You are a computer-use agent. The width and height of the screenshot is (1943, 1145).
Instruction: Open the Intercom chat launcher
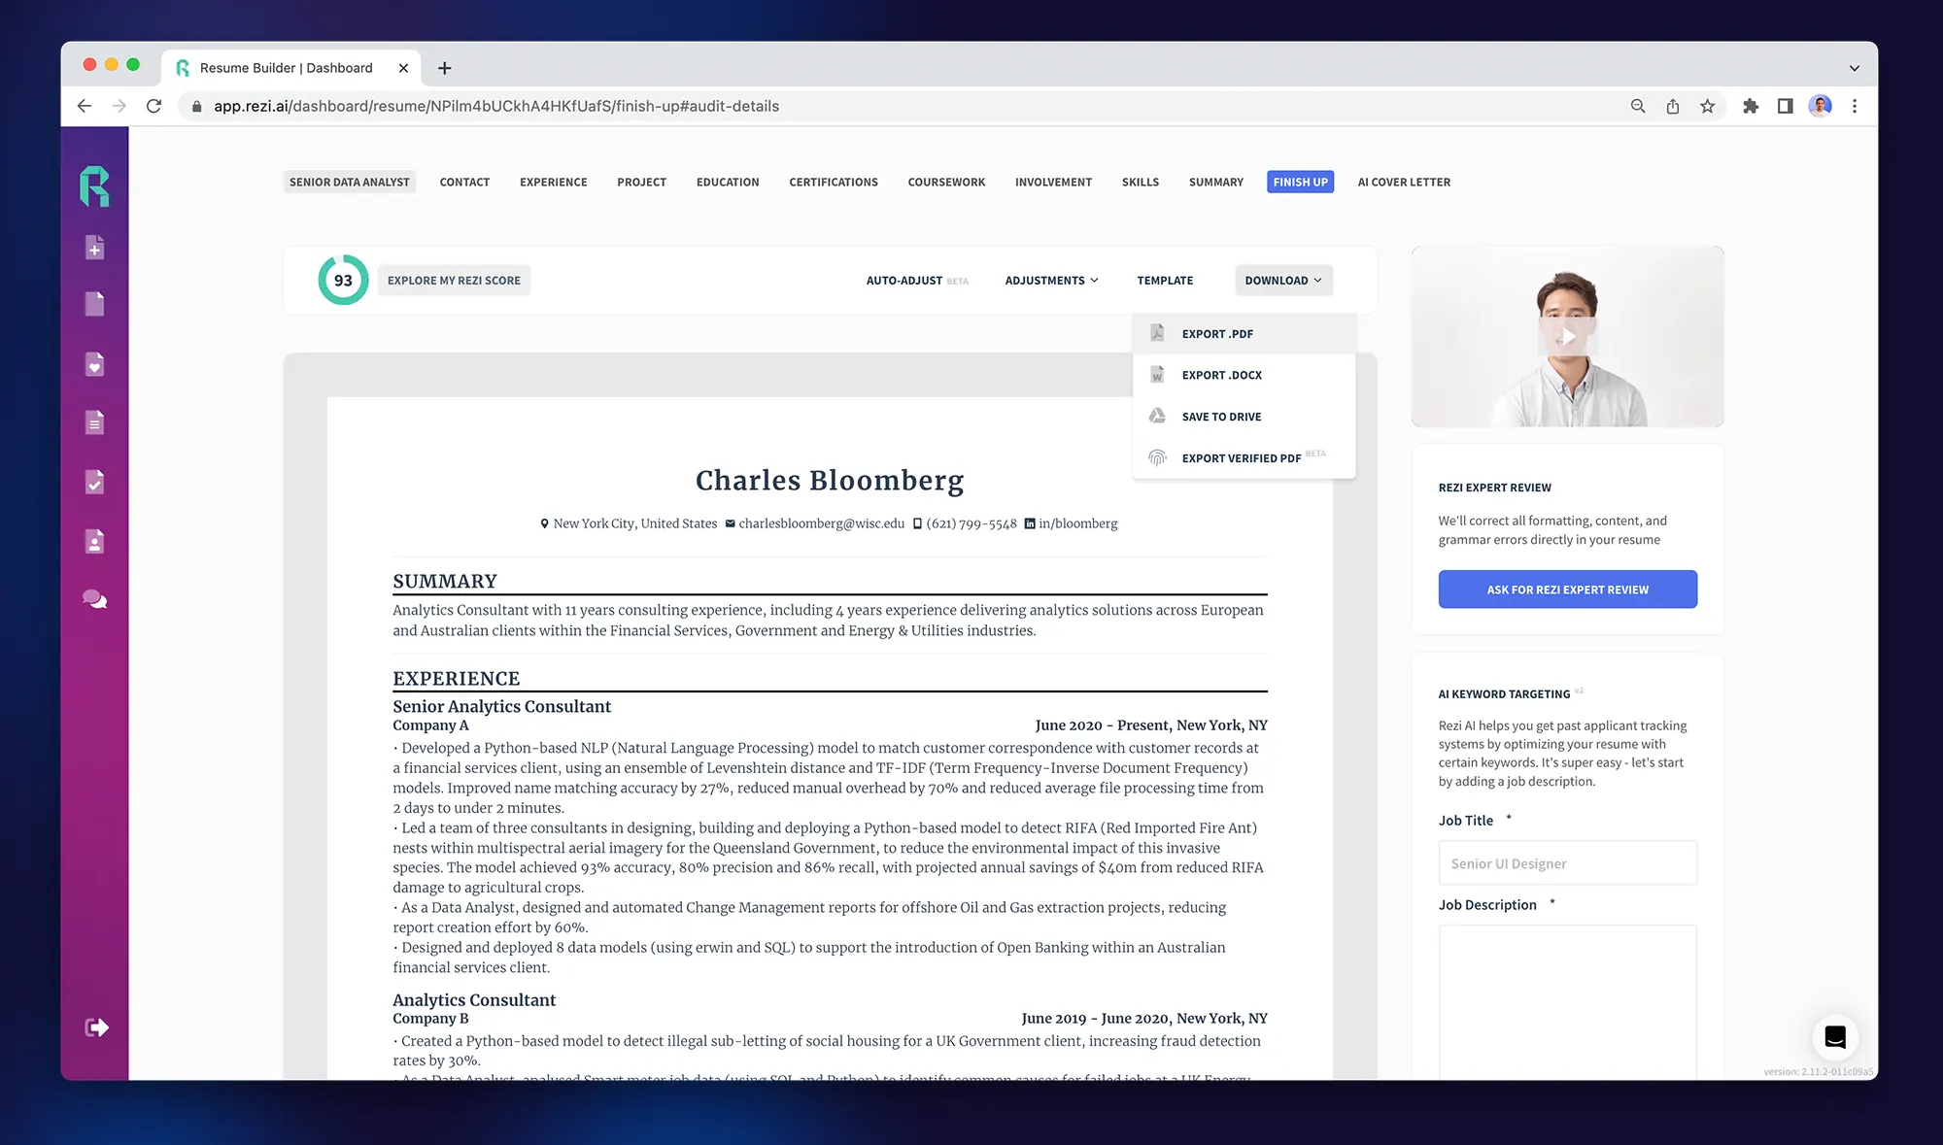pyautogui.click(x=1835, y=1037)
